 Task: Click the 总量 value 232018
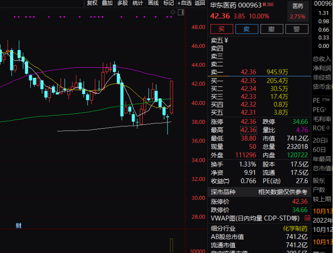coord(297,147)
